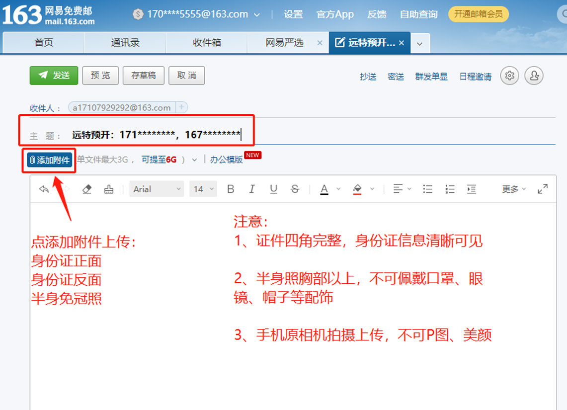Insert a bulleted list
Image resolution: width=567 pixels, height=410 pixels.
pos(427,189)
